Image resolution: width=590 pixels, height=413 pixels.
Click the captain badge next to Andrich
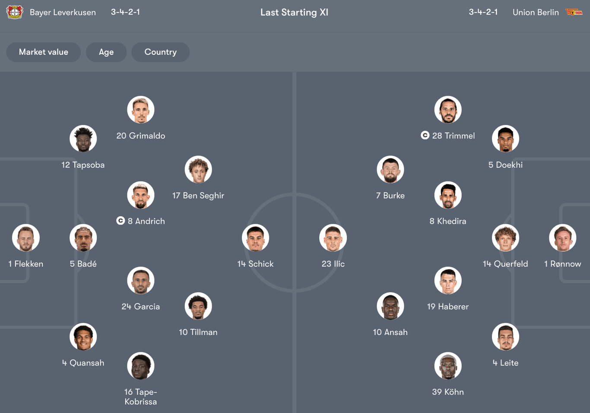pyautogui.click(x=121, y=221)
